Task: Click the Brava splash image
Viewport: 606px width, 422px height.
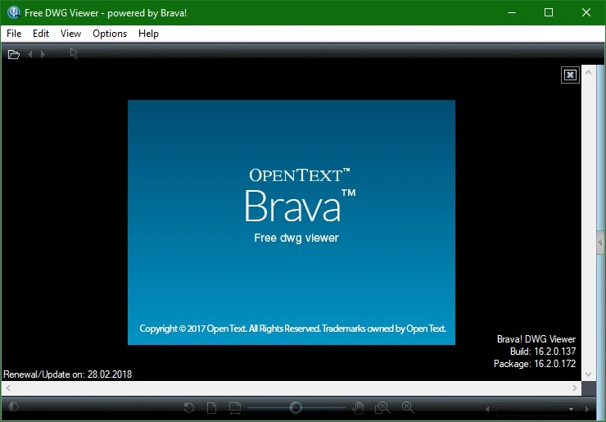Action: (292, 222)
